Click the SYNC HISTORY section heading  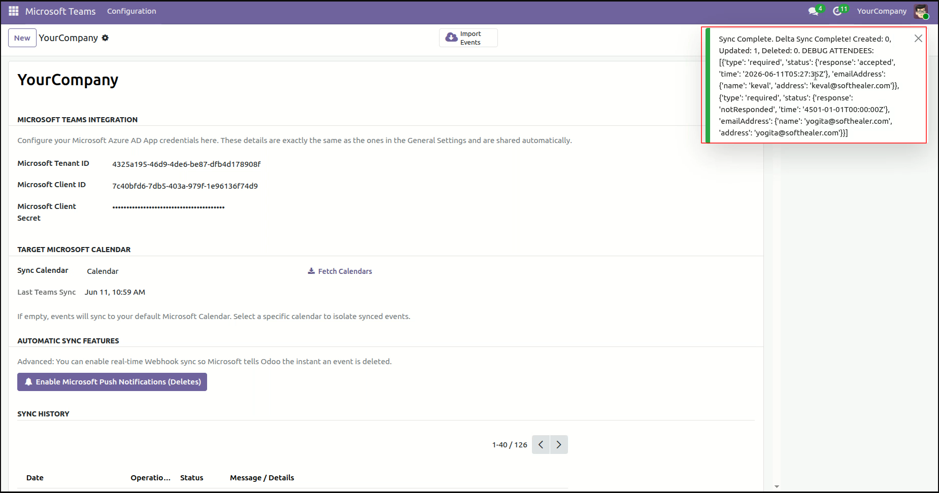(43, 414)
